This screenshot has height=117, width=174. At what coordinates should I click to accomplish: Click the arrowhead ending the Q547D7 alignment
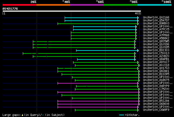138,21
